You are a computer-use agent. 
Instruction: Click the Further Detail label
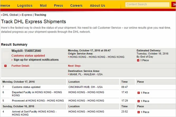point(21,66)
